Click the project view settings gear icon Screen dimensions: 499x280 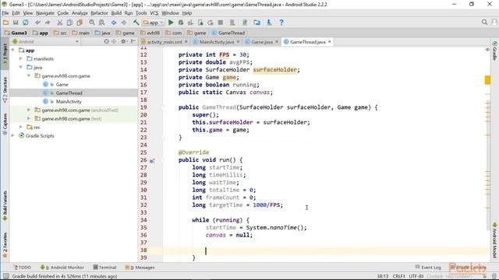123,41
